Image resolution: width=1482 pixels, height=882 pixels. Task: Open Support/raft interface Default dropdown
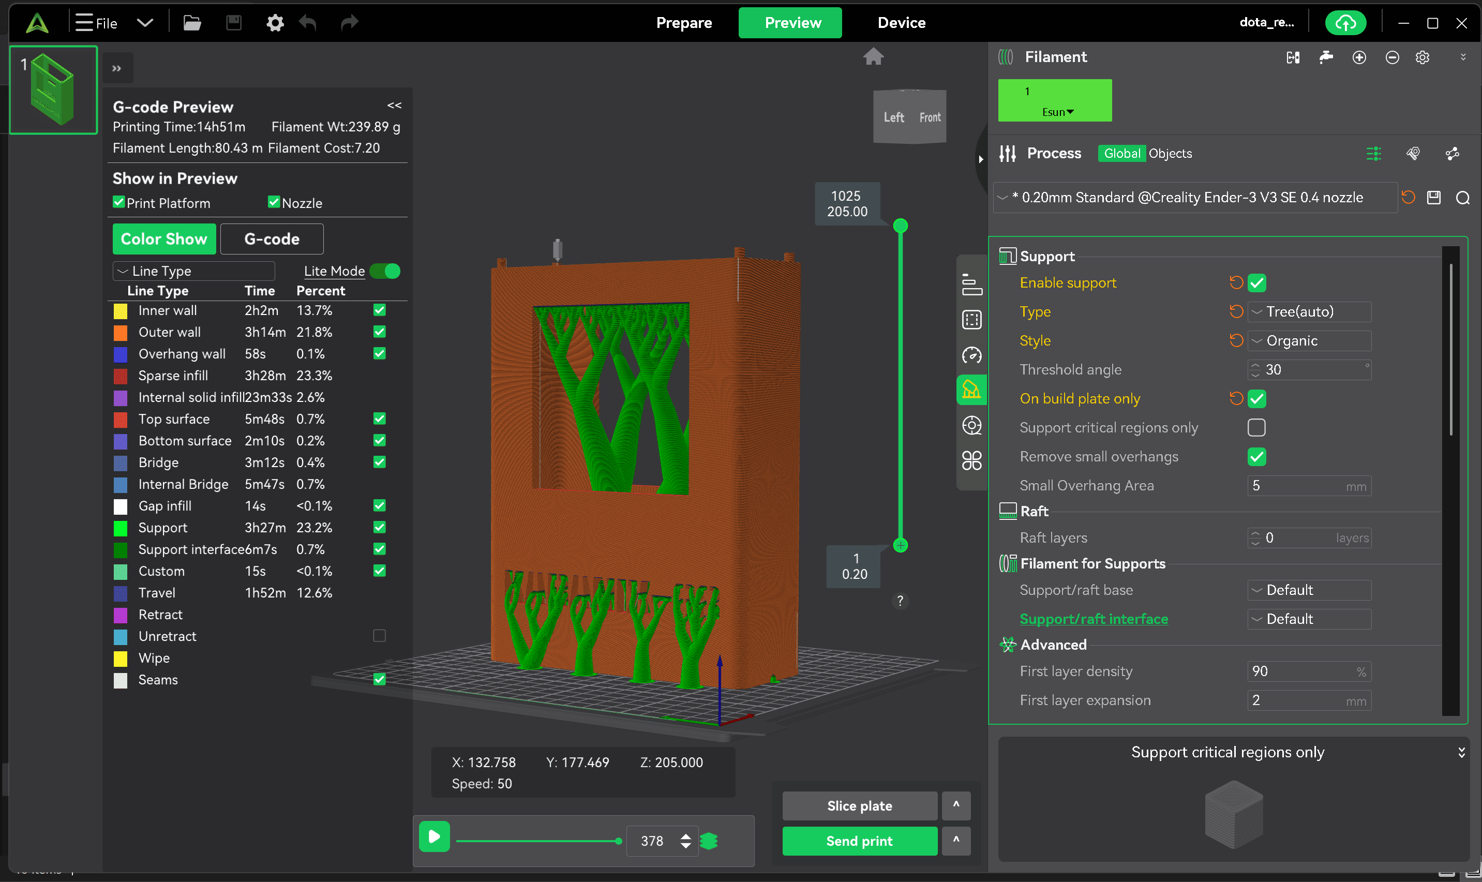pyautogui.click(x=1309, y=619)
